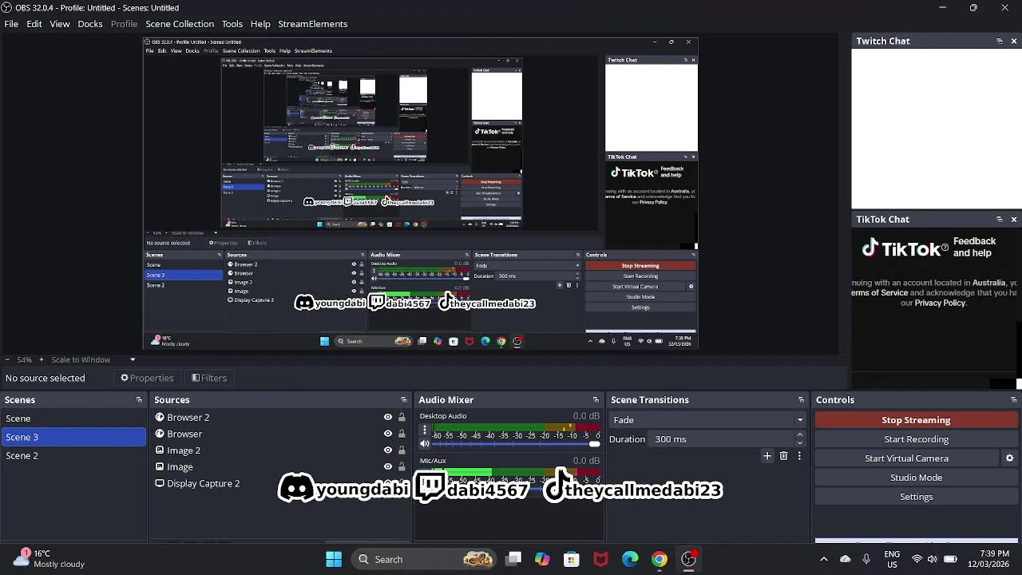This screenshot has height=575, width=1022.
Task: Decrease transition duration with down arrow
Action: pos(800,443)
